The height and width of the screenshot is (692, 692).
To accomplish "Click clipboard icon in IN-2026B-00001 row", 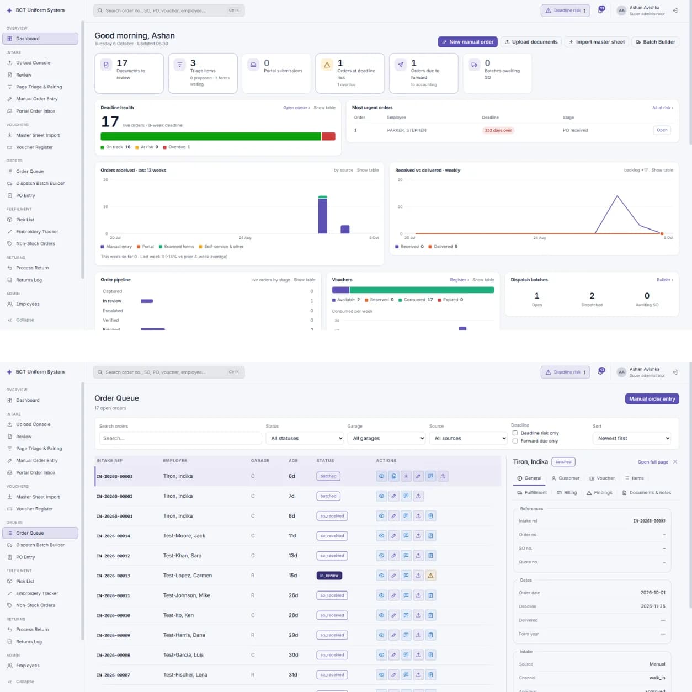I will point(430,515).
